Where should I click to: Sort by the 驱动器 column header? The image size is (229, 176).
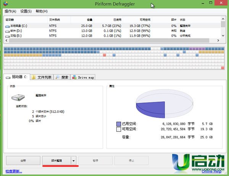click(x=26, y=20)
